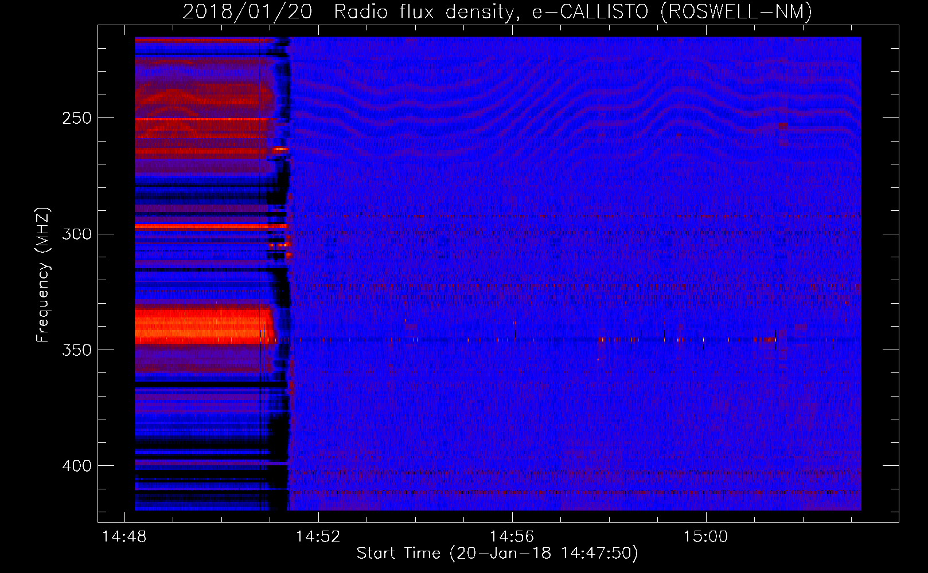Click the '2018/01/20' date in the title
This screenshot has width=928, height=573.
(x=247, y=11)
